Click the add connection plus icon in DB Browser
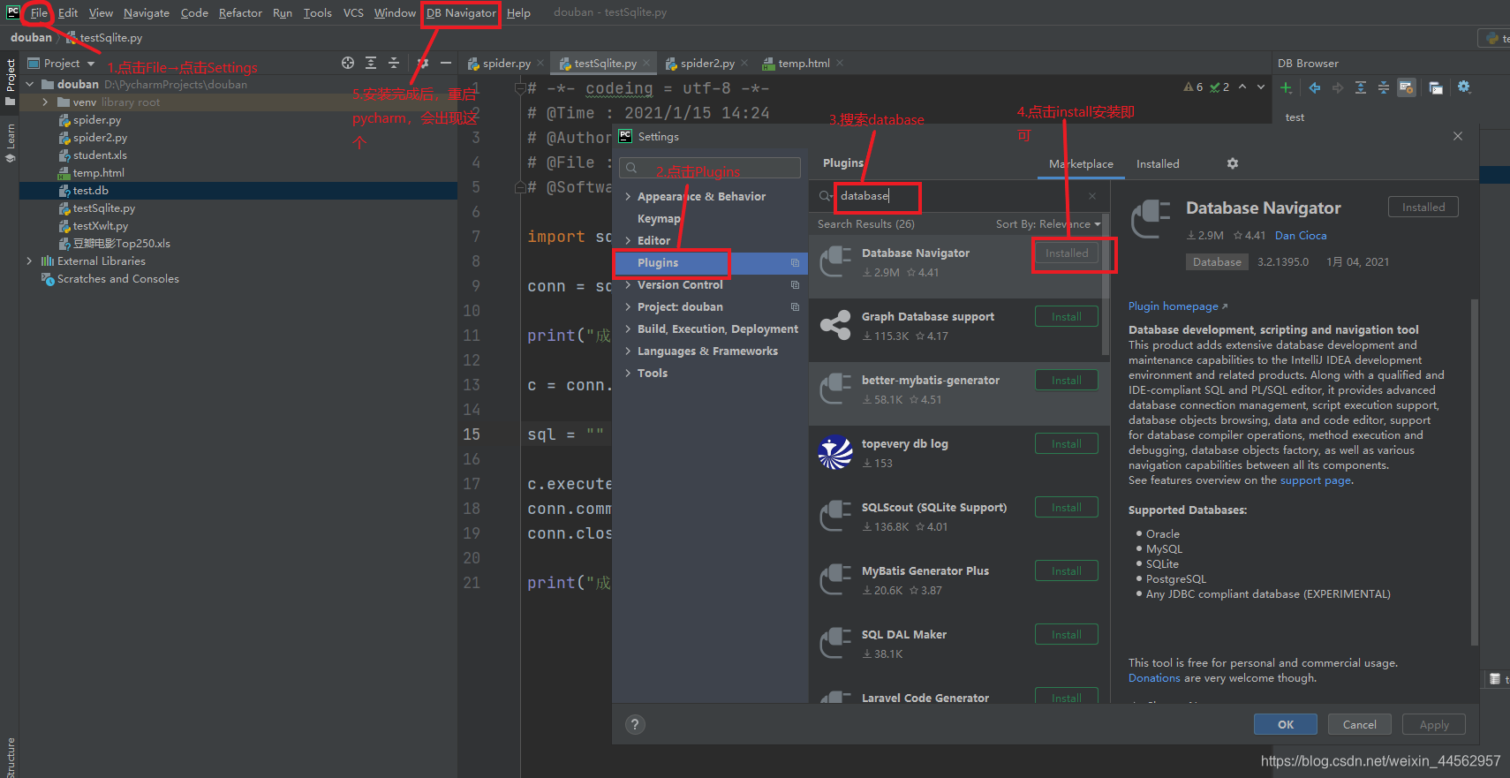Screen dimensions: 1510x778 [x=1286, y=87]
